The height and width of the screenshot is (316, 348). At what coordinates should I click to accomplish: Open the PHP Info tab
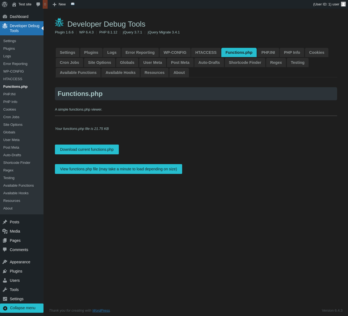click(x=292, y=52)
